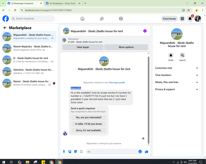Screen dimensions: 206x164
Task: Open the taskbar notification center icon
Action: [201, 162]
